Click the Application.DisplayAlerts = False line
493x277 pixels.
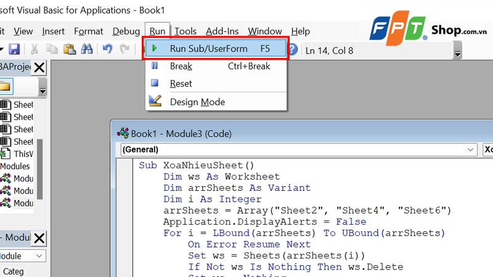(x=264, y=222)
